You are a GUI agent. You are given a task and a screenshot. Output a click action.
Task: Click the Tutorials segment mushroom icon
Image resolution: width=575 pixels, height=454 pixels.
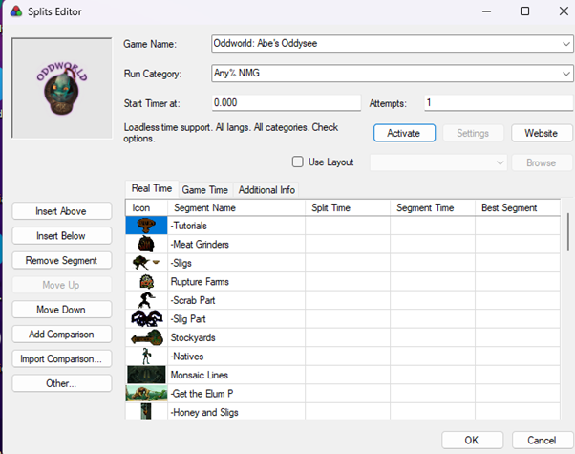pos(146,226)
